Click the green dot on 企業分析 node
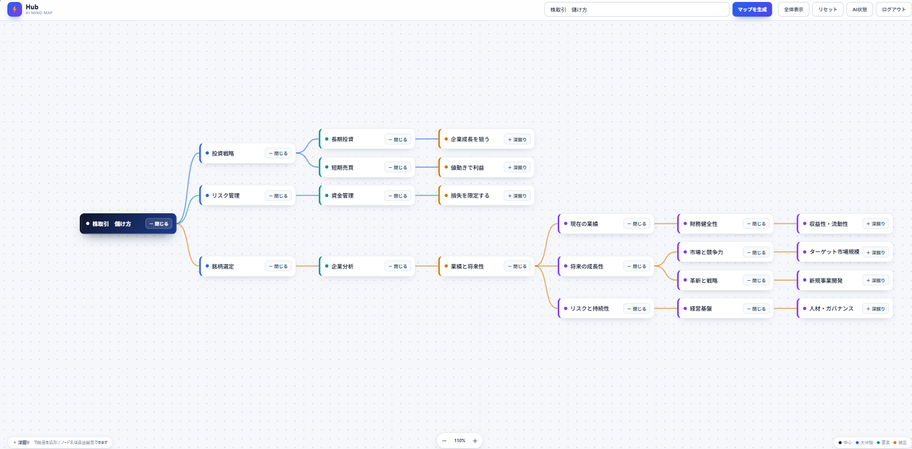Viewport: 912px width, 449px height. (327, 266)
